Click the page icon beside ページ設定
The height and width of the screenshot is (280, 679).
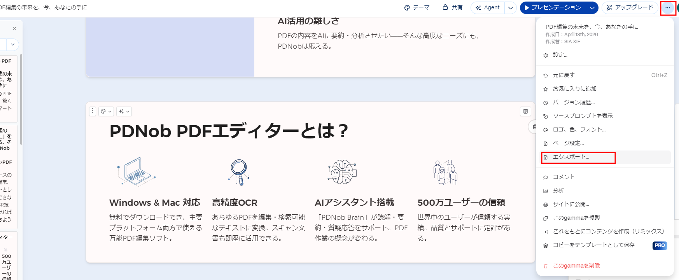point(546,143)
